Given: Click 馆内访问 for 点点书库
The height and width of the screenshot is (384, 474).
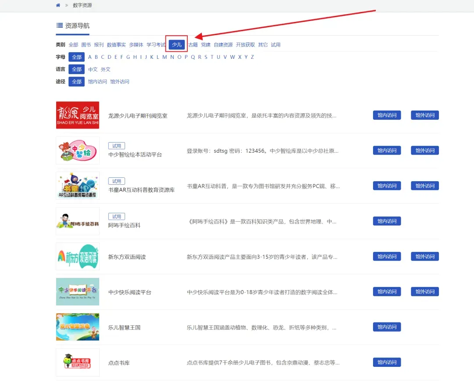Looking at the screenshot, I should tap(387, 362).
